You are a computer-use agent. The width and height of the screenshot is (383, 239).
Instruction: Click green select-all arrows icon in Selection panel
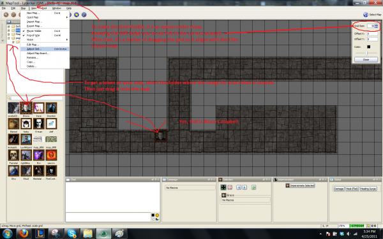click(x=223, y=187)
